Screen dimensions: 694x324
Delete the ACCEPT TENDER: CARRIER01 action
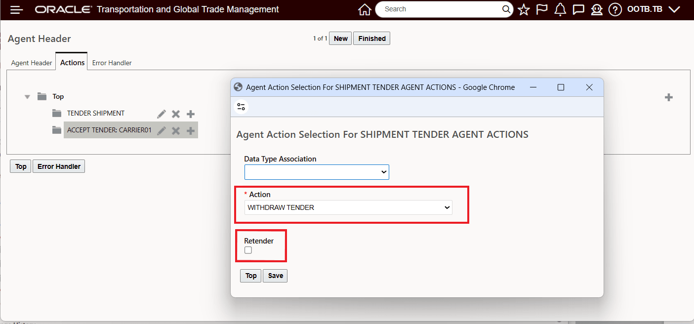click(176, 131)
